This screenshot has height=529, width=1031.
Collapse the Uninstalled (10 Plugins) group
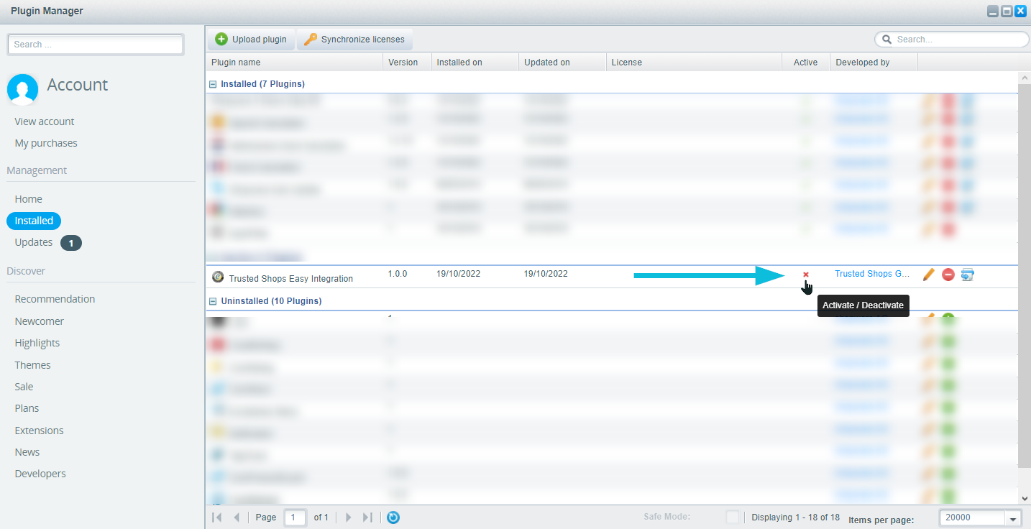pos(213,301)
